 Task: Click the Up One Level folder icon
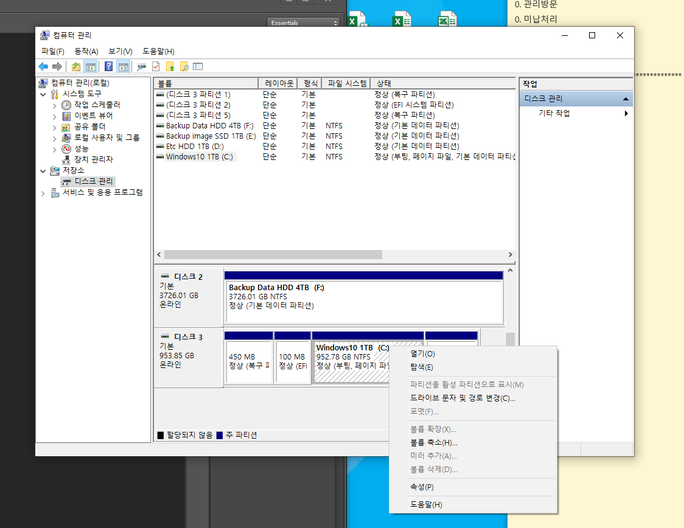tap(76, 67)
